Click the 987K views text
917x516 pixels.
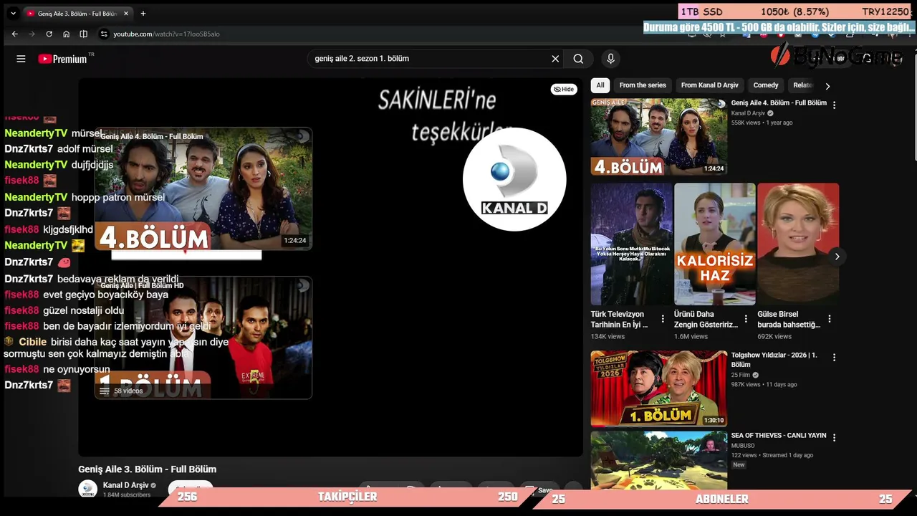[x=745, y=385]
